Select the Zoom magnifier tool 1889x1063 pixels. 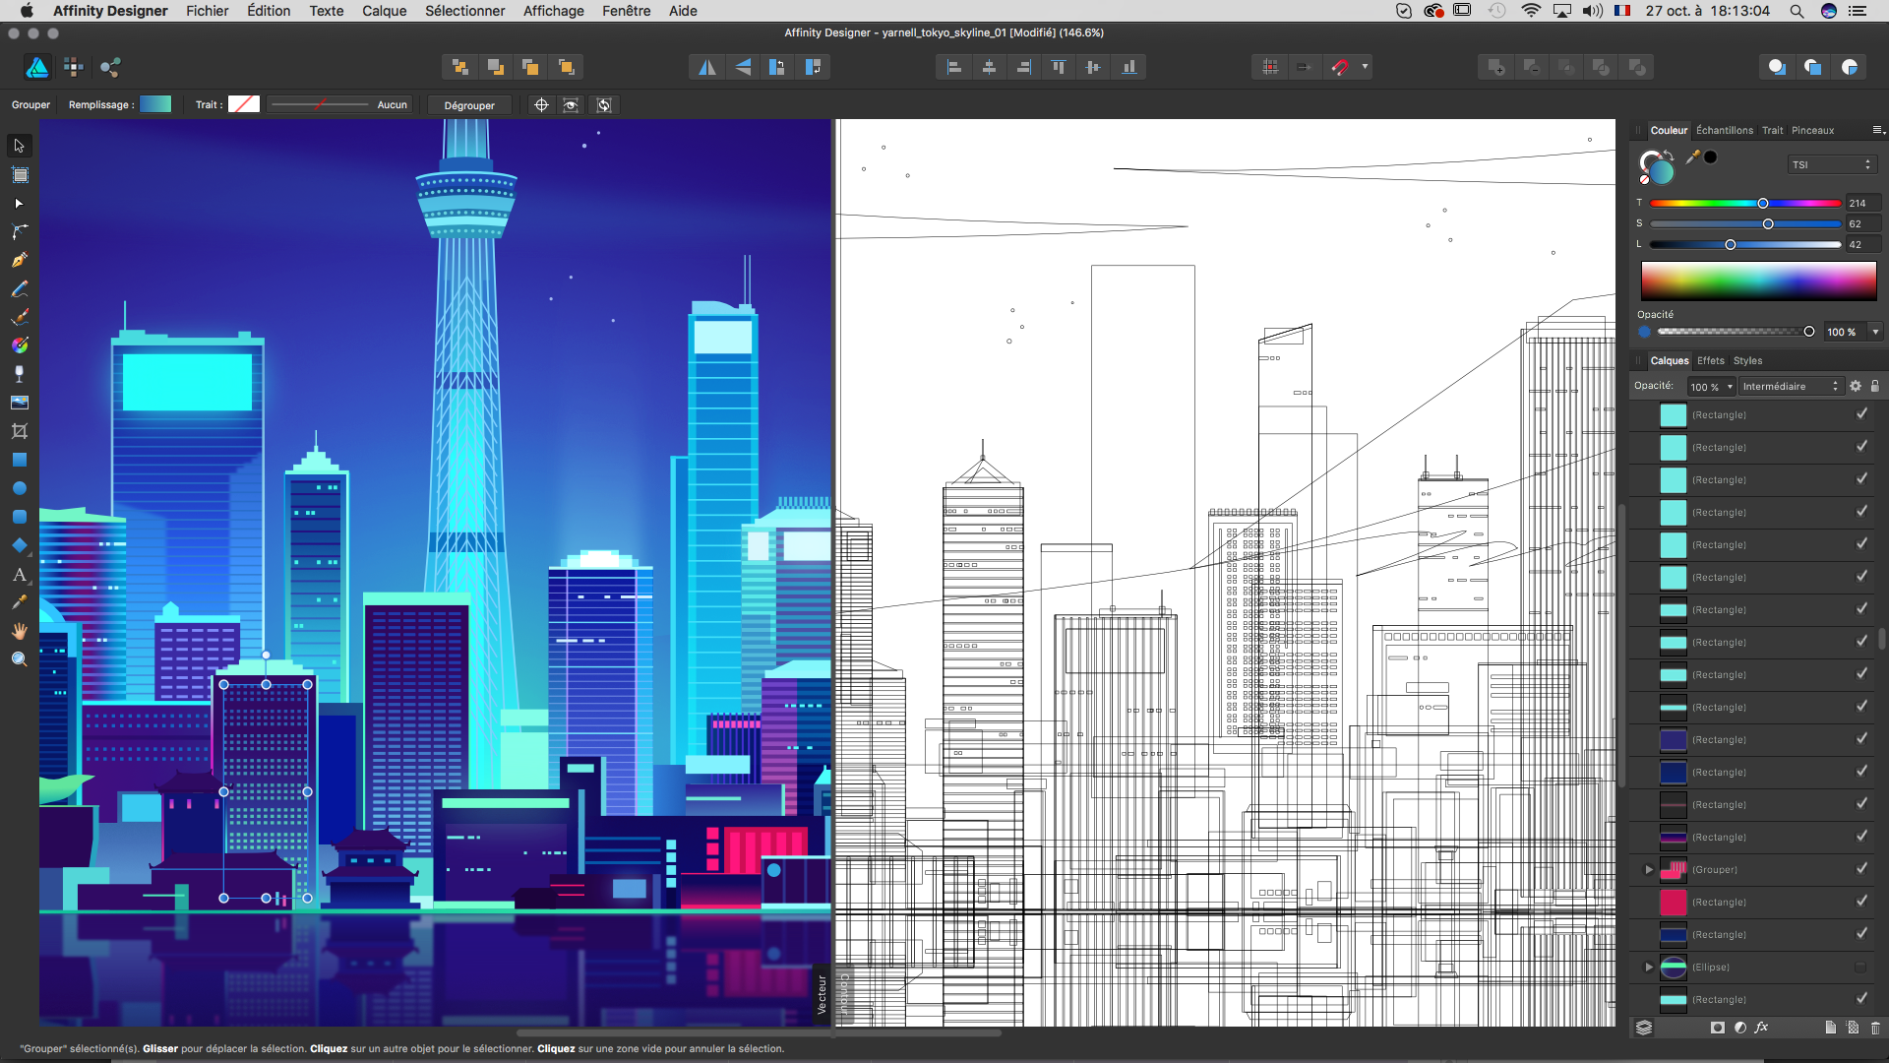tap(19, 659)
